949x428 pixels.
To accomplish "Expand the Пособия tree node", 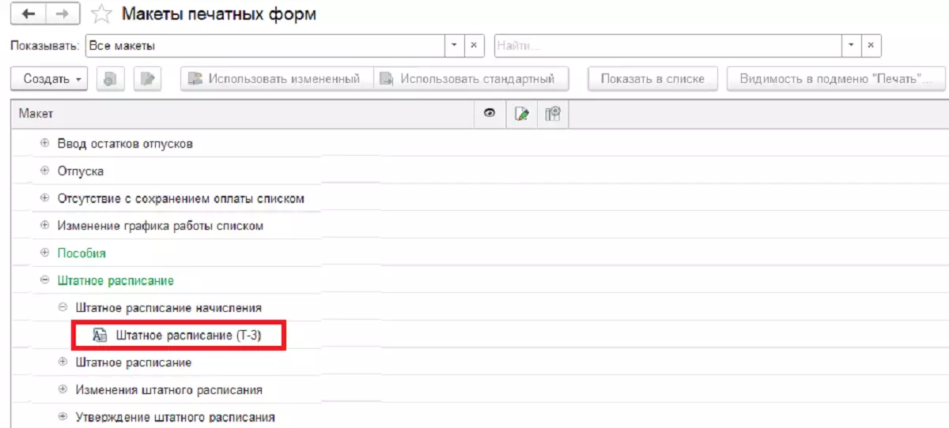I will [x=44, y=253].
